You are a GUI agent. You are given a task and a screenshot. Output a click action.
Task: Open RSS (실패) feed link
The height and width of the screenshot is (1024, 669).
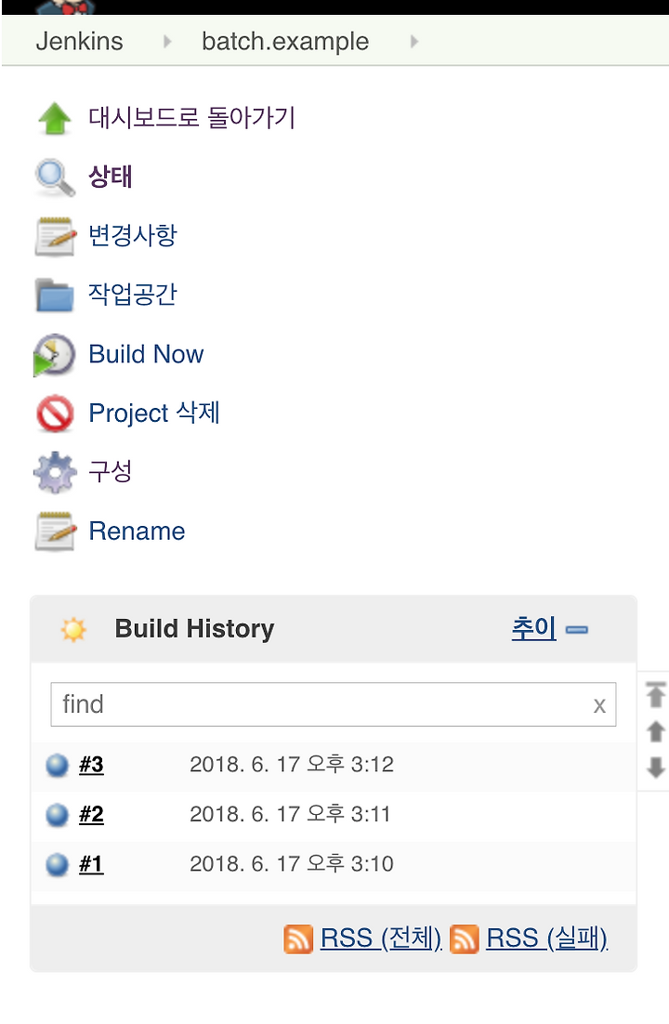point(547,939)
